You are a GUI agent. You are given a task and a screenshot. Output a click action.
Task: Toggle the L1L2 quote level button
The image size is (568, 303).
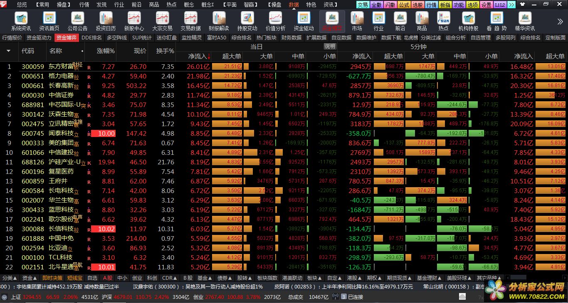pos(500,5)
